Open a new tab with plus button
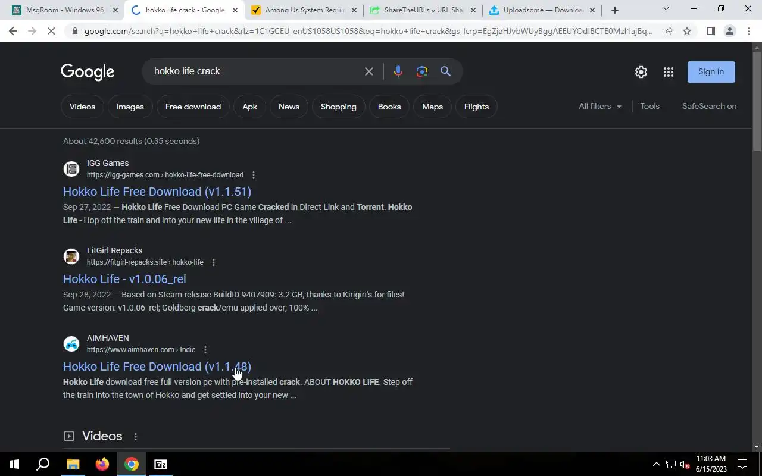 tap(615, 10)
